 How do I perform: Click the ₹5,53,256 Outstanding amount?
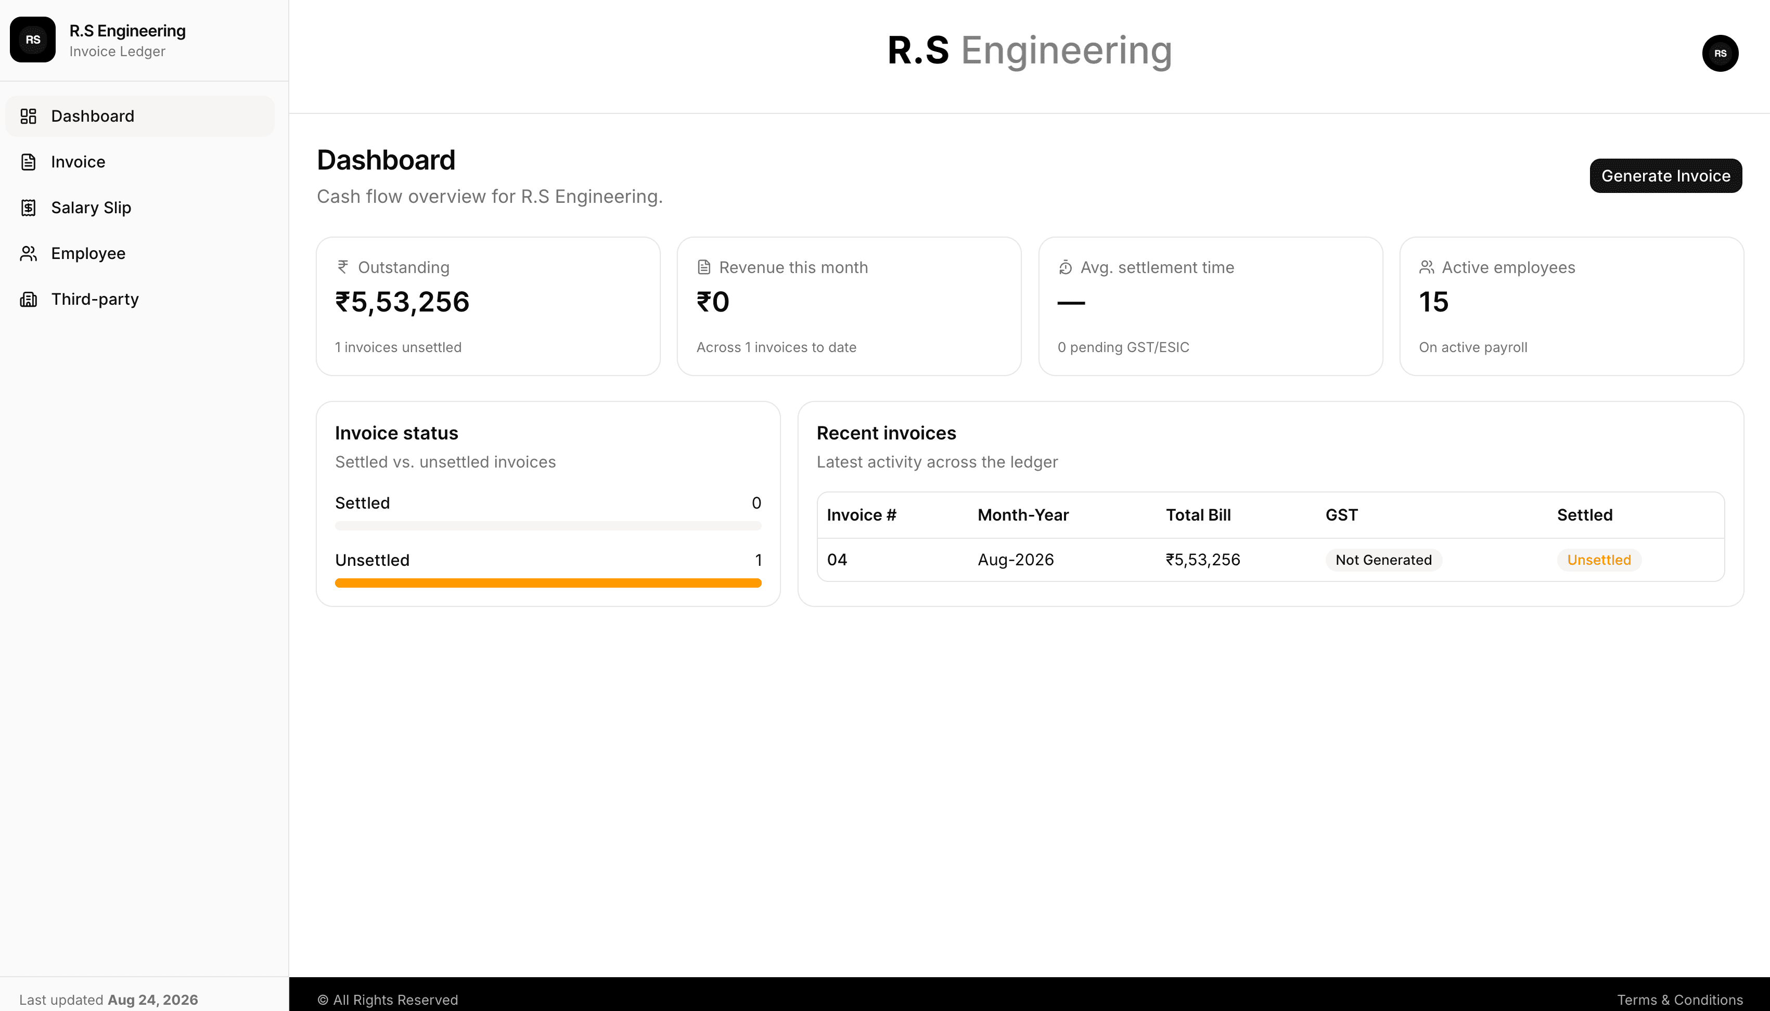tap(402, 302)
